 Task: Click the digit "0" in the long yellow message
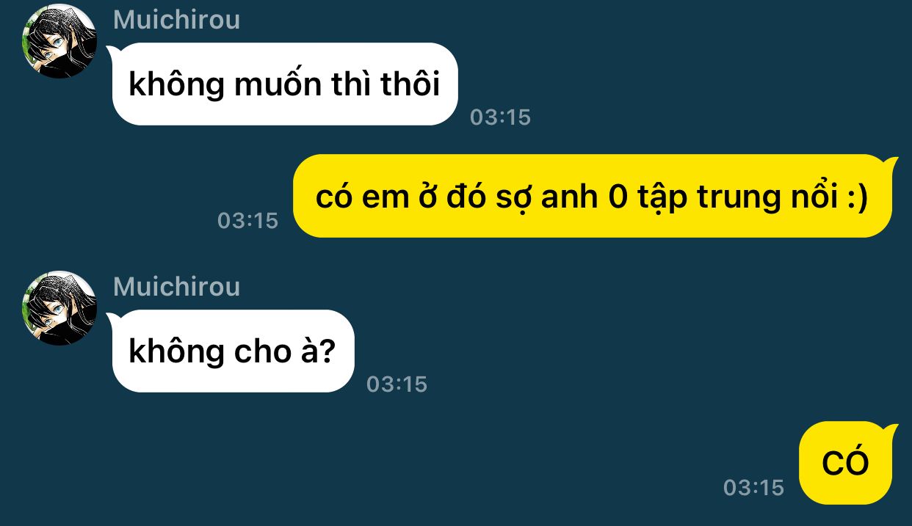click(x=618, y=198)
